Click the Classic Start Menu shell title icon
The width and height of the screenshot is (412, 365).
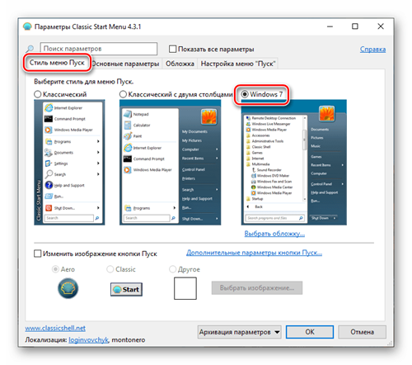tap(27, 26)
